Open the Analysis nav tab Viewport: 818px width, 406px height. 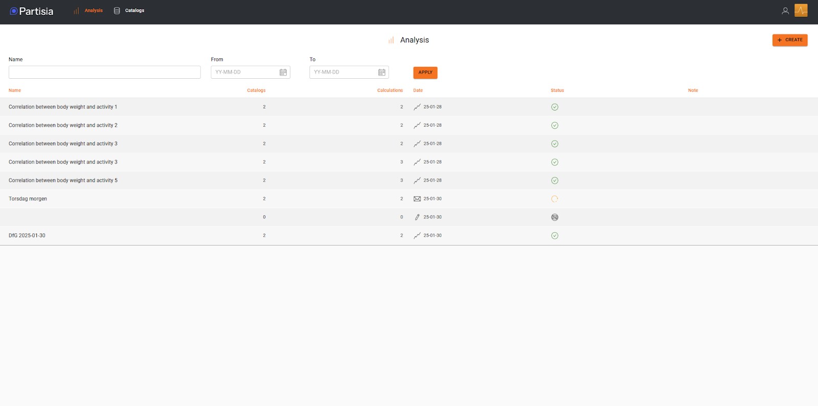[88, 11]
